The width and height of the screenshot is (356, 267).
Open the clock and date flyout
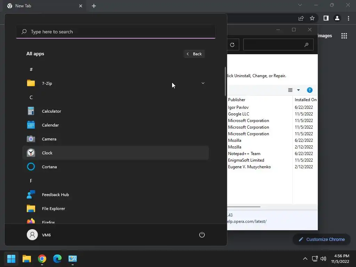click(340, 259)
